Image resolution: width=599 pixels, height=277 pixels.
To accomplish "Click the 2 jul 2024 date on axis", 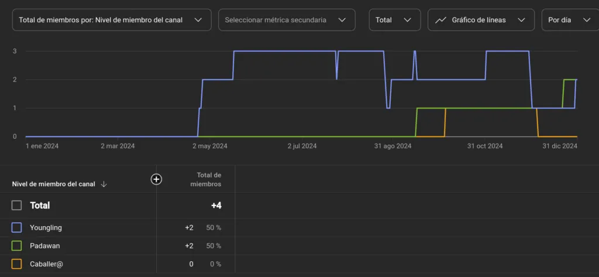I will pyautogui.click(x=302, y=146).
